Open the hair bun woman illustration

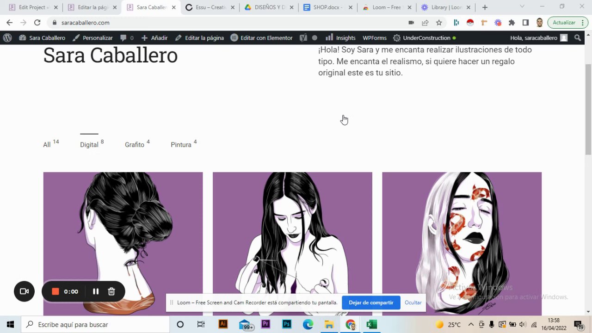[x=123, y=244]
